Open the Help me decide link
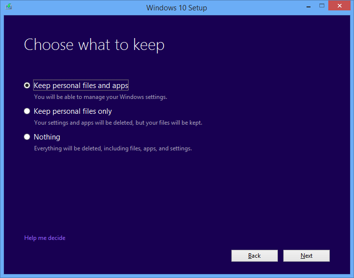 pyautogui.click(x=44, y=238)
